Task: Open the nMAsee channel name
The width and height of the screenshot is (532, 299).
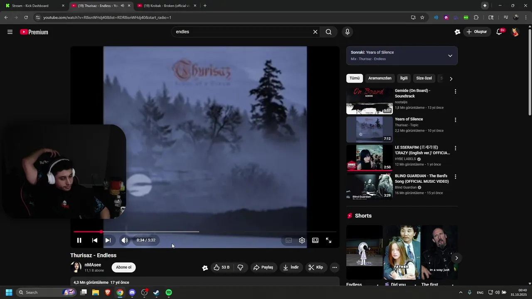Action: click(93, 265)
